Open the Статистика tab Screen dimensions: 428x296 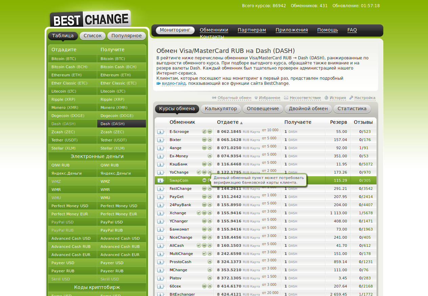(x=352, y=109)
